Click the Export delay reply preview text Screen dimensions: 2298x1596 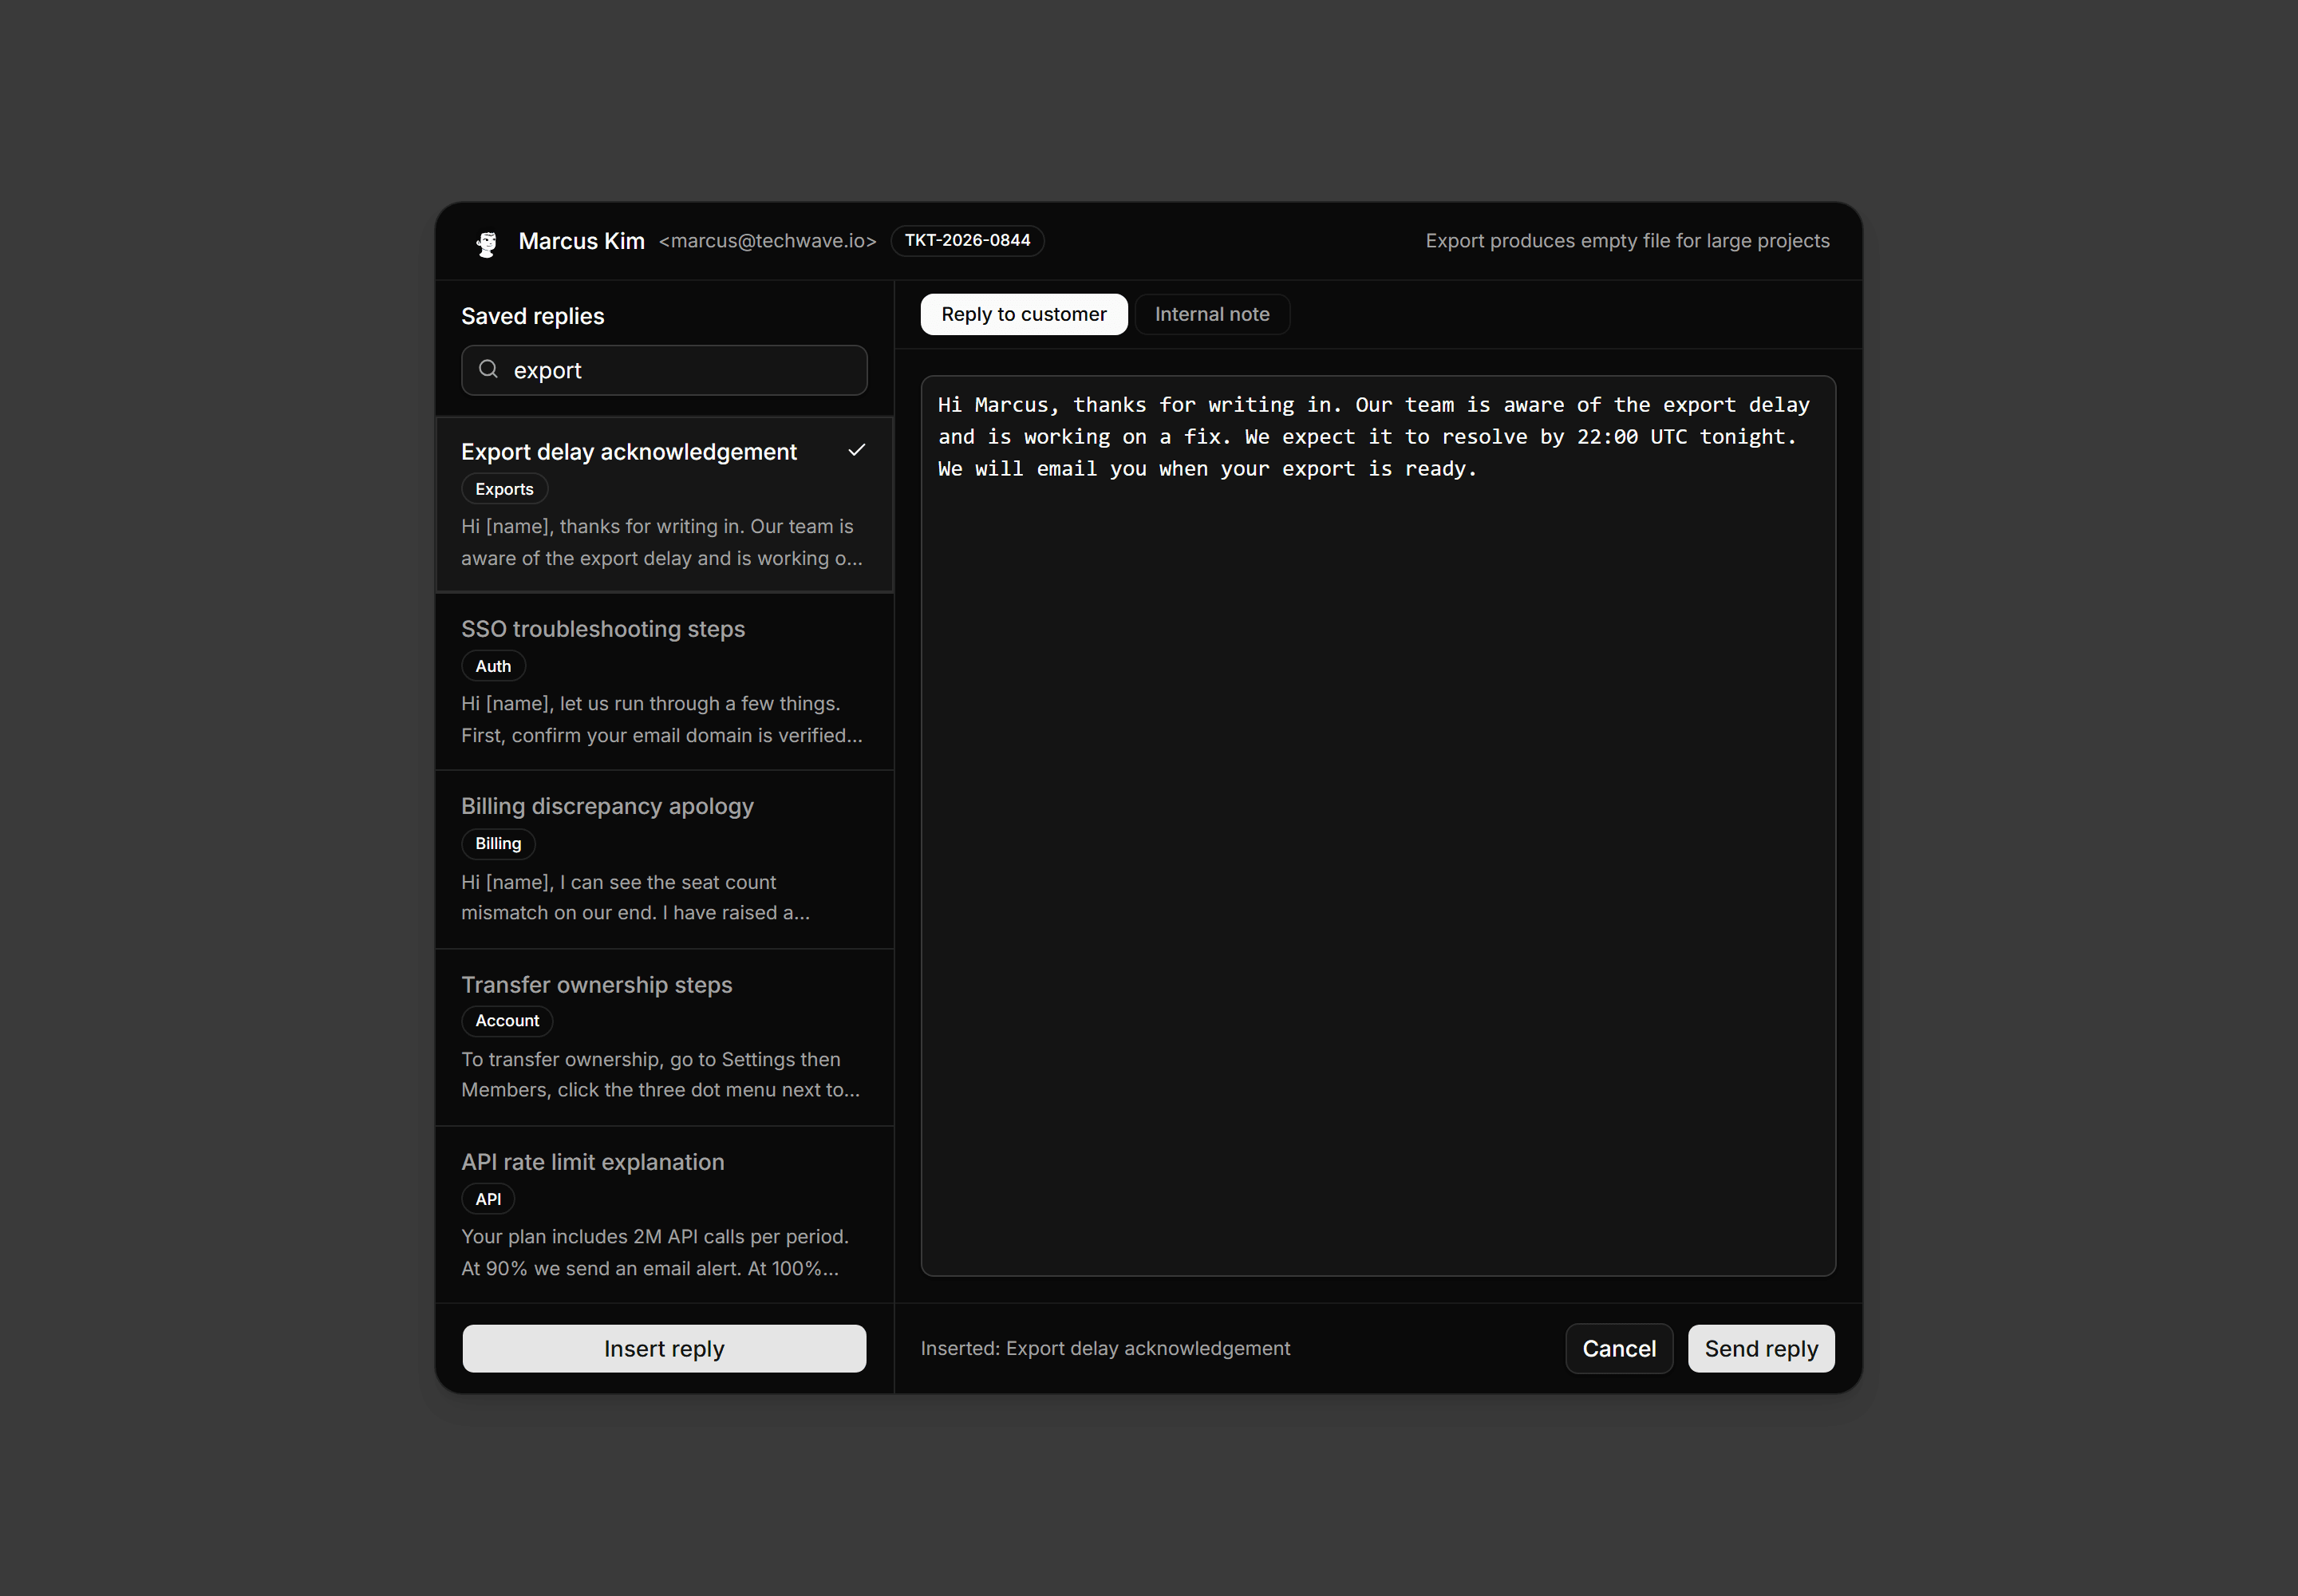(x=661, y=542)
